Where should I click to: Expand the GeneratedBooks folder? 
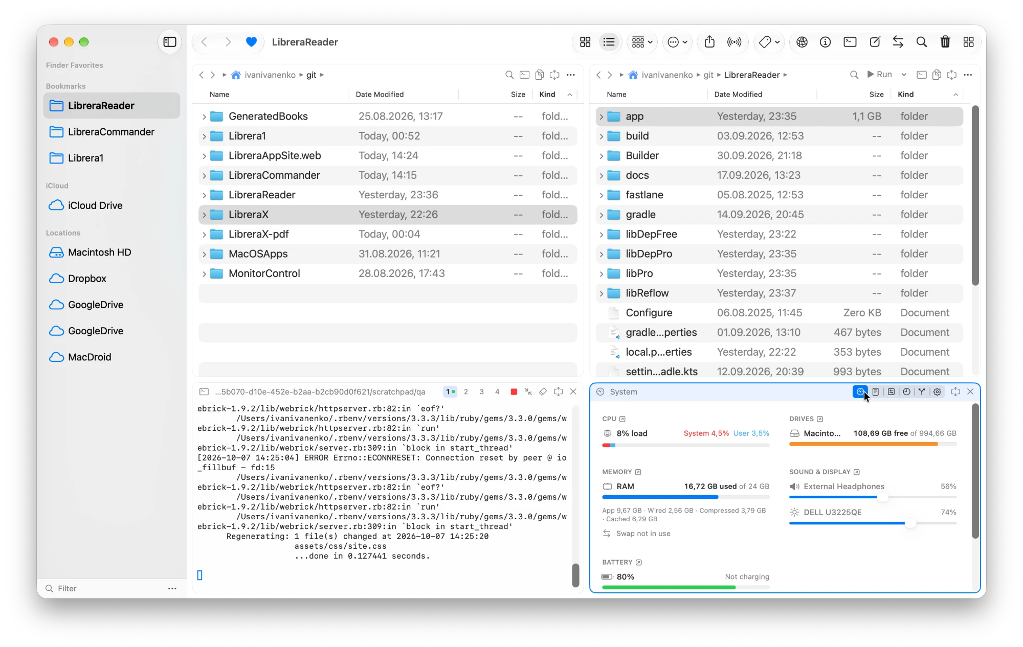[204, 117]
